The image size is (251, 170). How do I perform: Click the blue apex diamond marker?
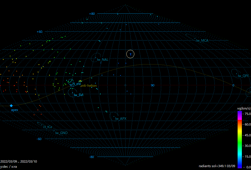tap(11, 106)
